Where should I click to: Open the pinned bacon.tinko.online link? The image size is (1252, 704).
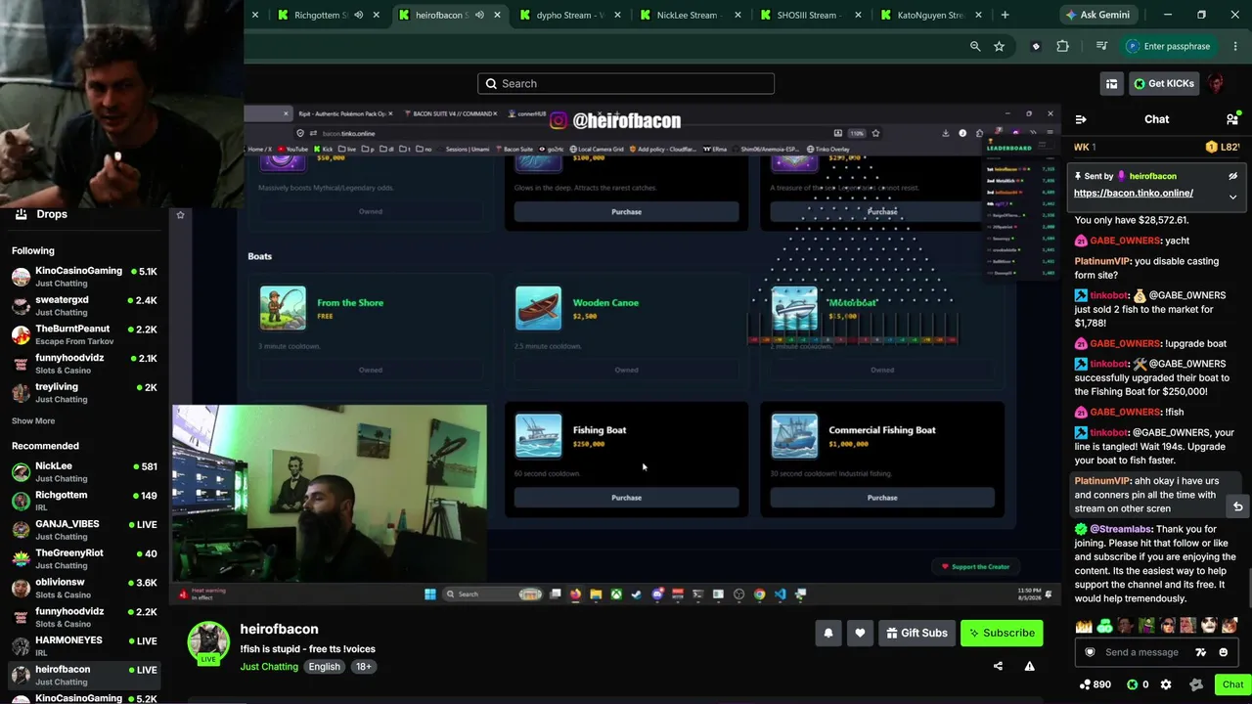click(1133, 193)
